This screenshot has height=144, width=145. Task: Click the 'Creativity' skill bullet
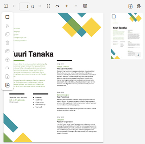(38, 97)
